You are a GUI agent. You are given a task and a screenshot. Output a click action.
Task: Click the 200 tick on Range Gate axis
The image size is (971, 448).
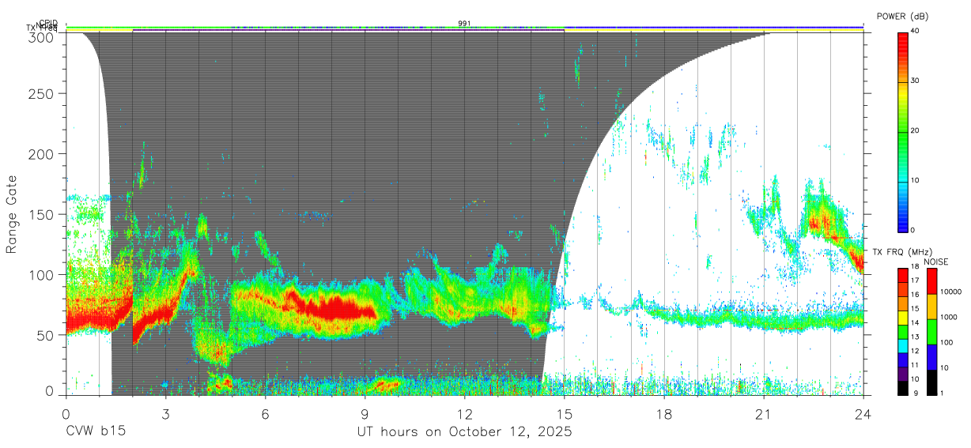coord(43,154)
